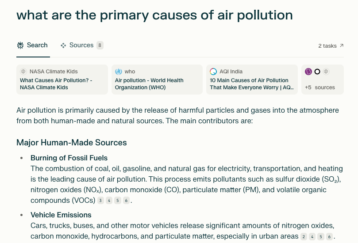Open the AQI India source card
This screenshot has width=358, height=243.
(251, 80)
